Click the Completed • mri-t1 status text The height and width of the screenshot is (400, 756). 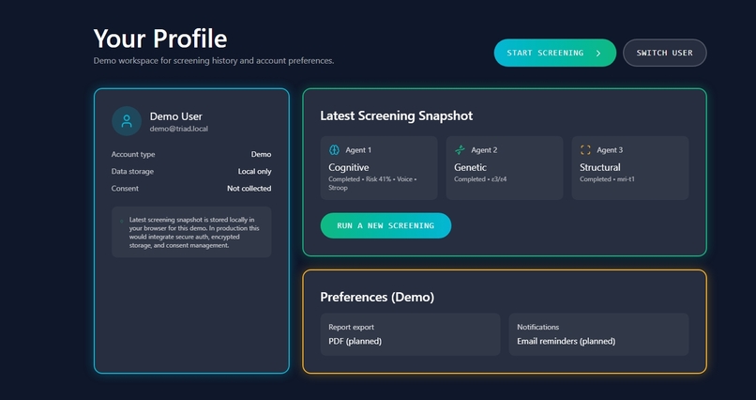click(x=607, y=179)
